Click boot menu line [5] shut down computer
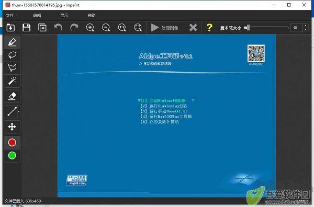The width and height of the screenshot is (314, 207). 160,122
